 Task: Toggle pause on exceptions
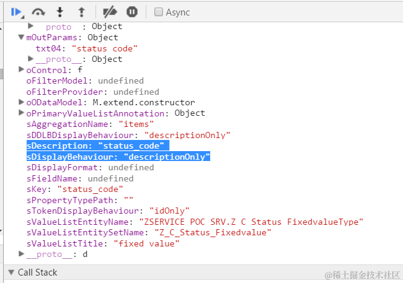click(x=132, y=12)
